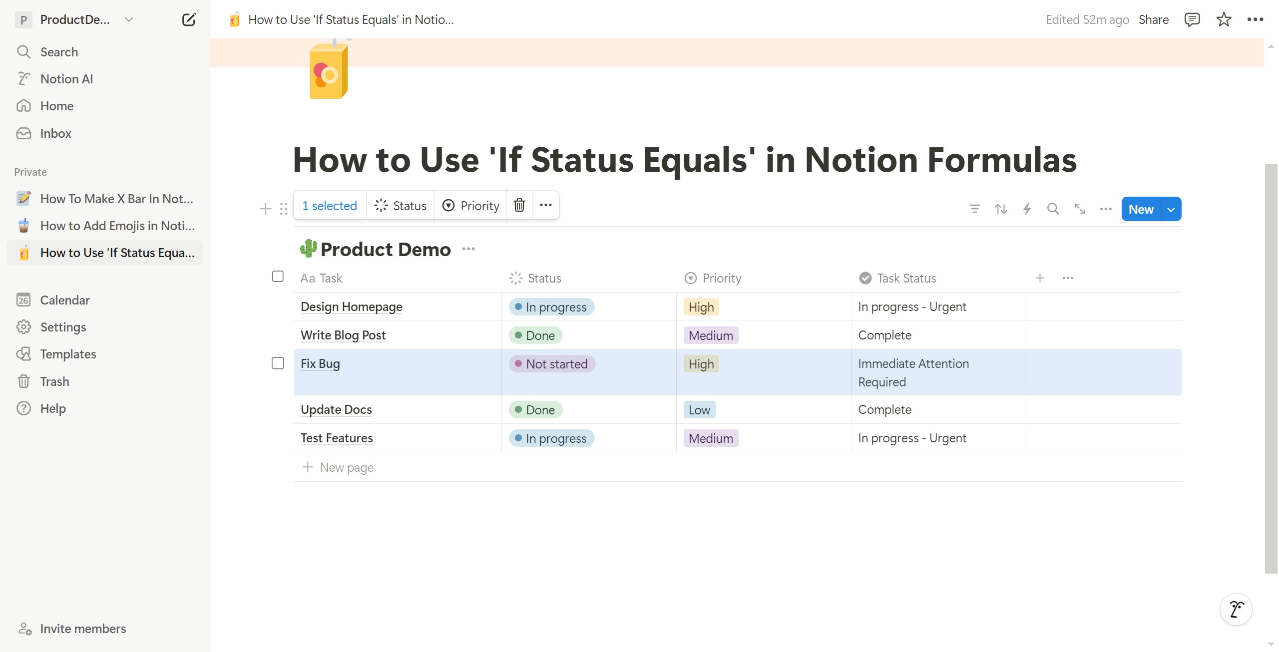This screenshot has width=1279, height=652.
Task: Click Share in top bar
Action: (1153, 20)
